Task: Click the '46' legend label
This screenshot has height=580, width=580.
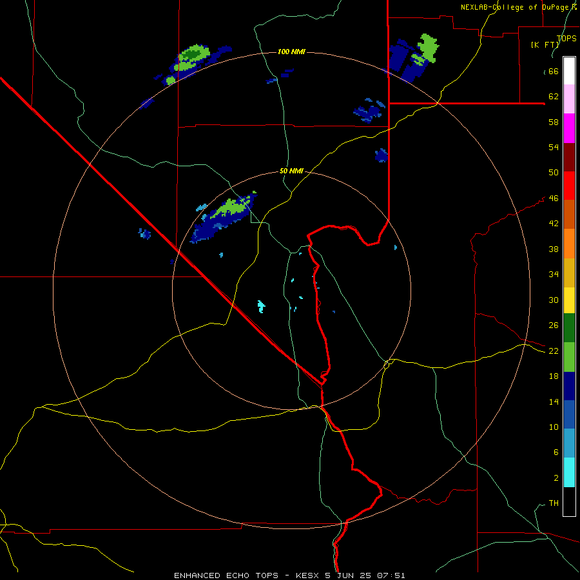Action: click(554, 198)
